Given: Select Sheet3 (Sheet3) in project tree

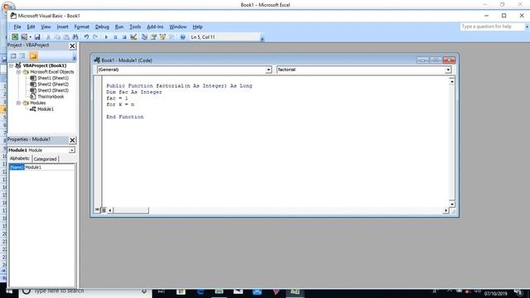Looking at the screenshot, I should (x=53, y=90).
